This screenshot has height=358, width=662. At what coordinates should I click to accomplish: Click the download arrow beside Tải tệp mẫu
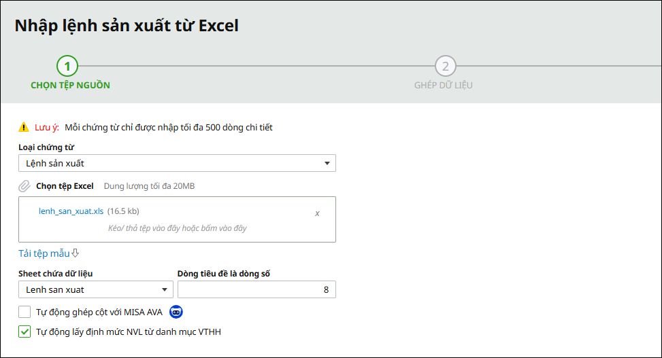76,253
